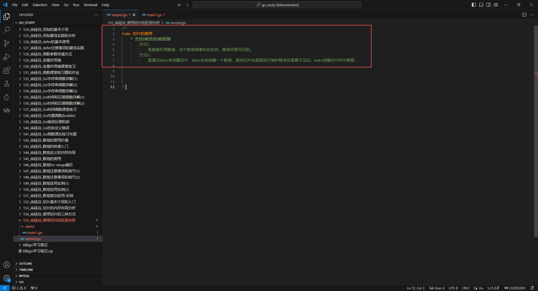Expand folder 146_尚硅谷_数组for-range遍历

coord(58,165)
